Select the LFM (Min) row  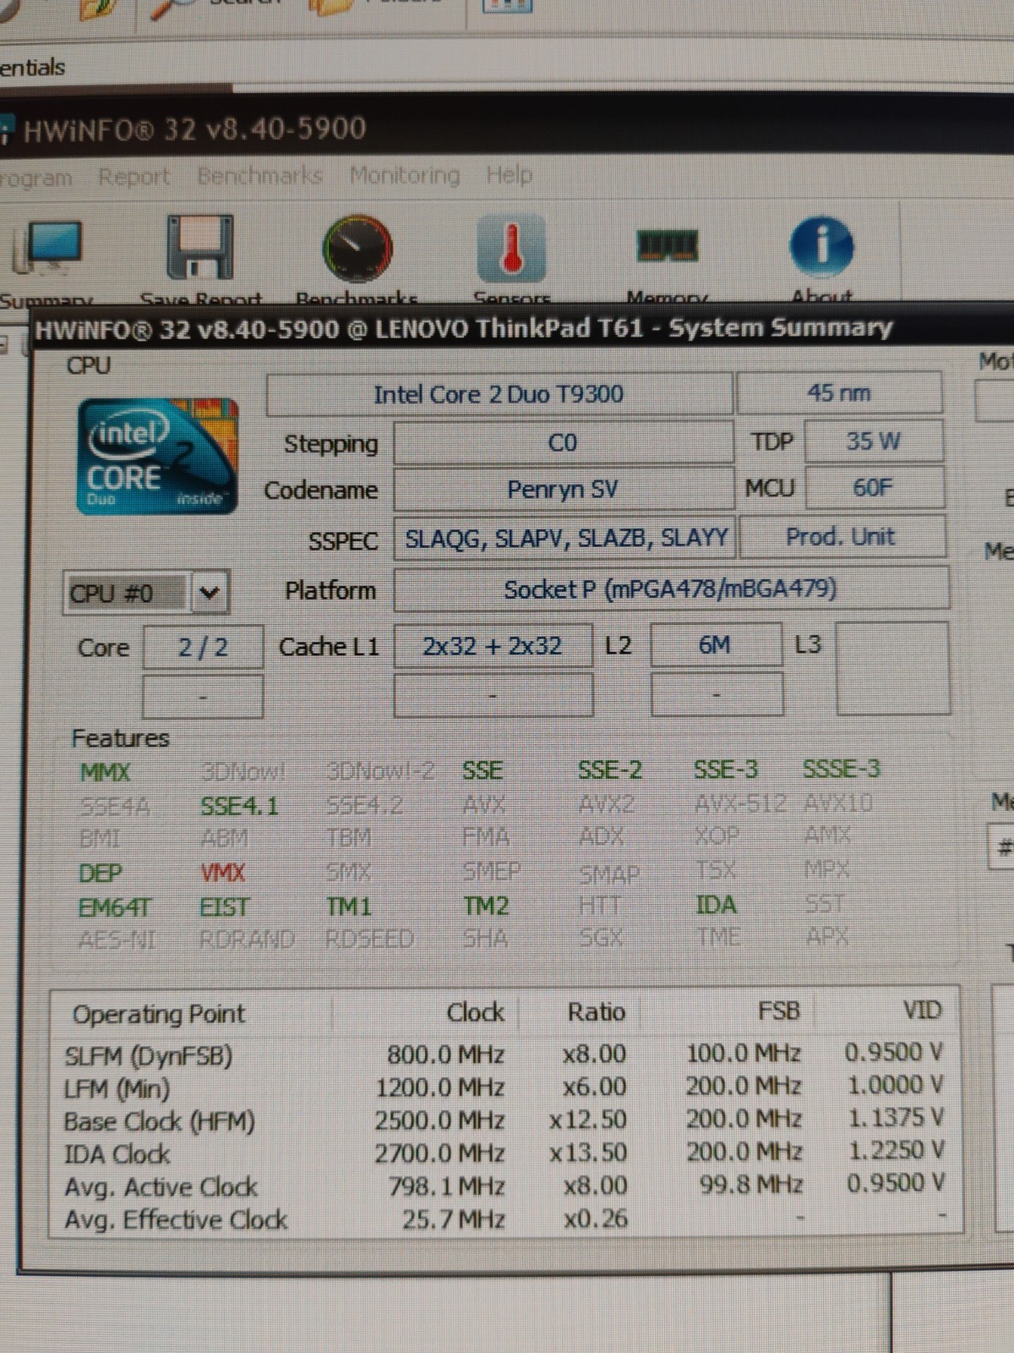point(505,1087)
